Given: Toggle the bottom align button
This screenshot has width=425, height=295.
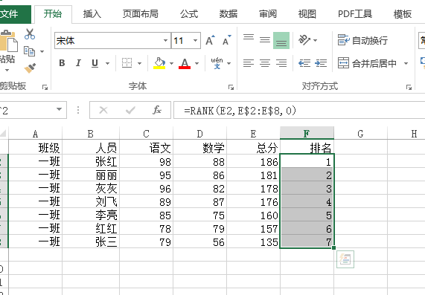Looking at the screenshot, I should [281, 40].
